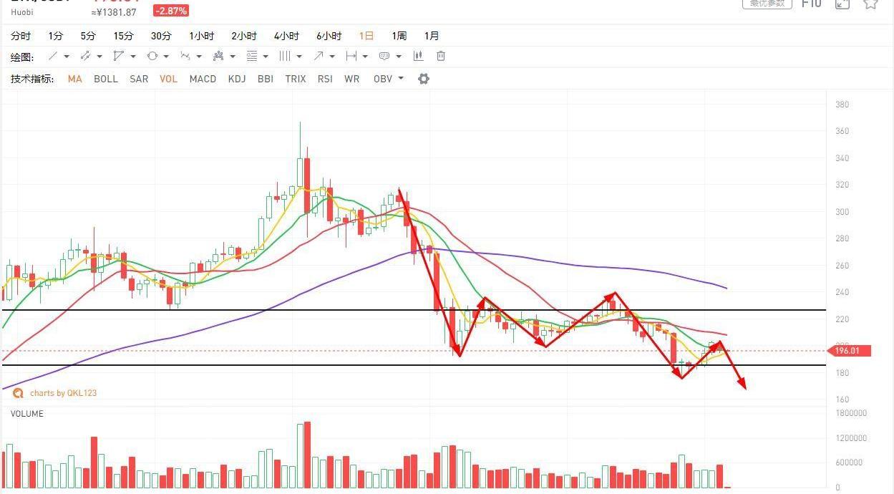
Task: Select the vertical lines drawing tool
Action: [x=285, y=56]
